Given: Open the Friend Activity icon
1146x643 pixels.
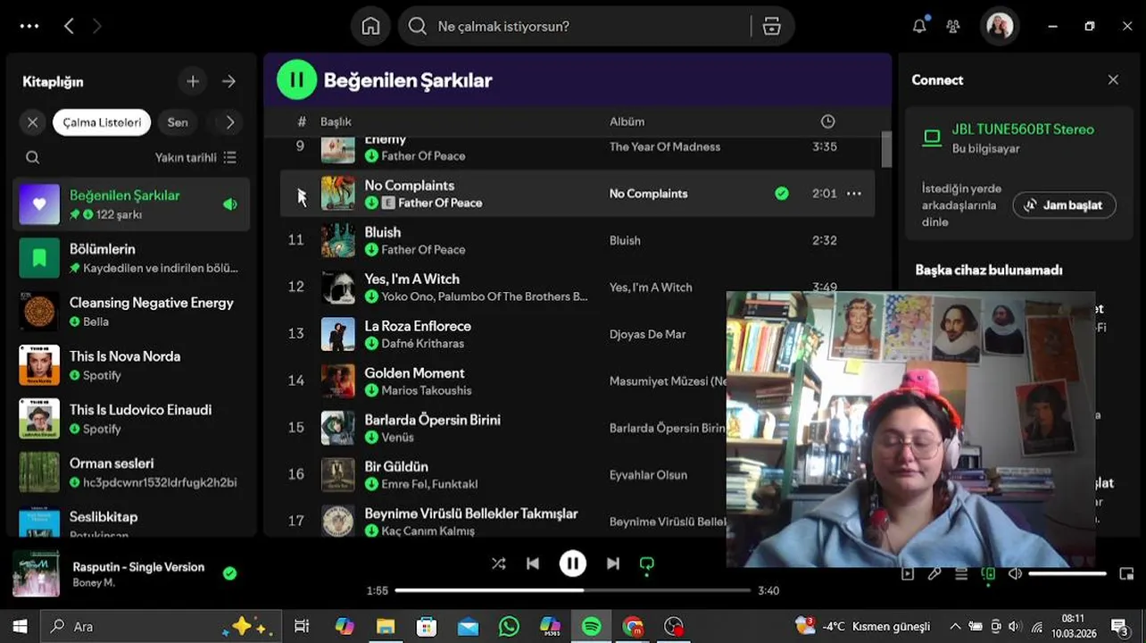Looking at the screenshot, I should click(953, 27).
